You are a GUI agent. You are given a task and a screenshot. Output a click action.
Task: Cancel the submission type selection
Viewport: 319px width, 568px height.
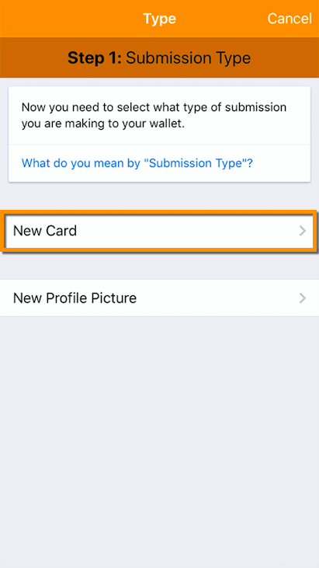(290, 19)
